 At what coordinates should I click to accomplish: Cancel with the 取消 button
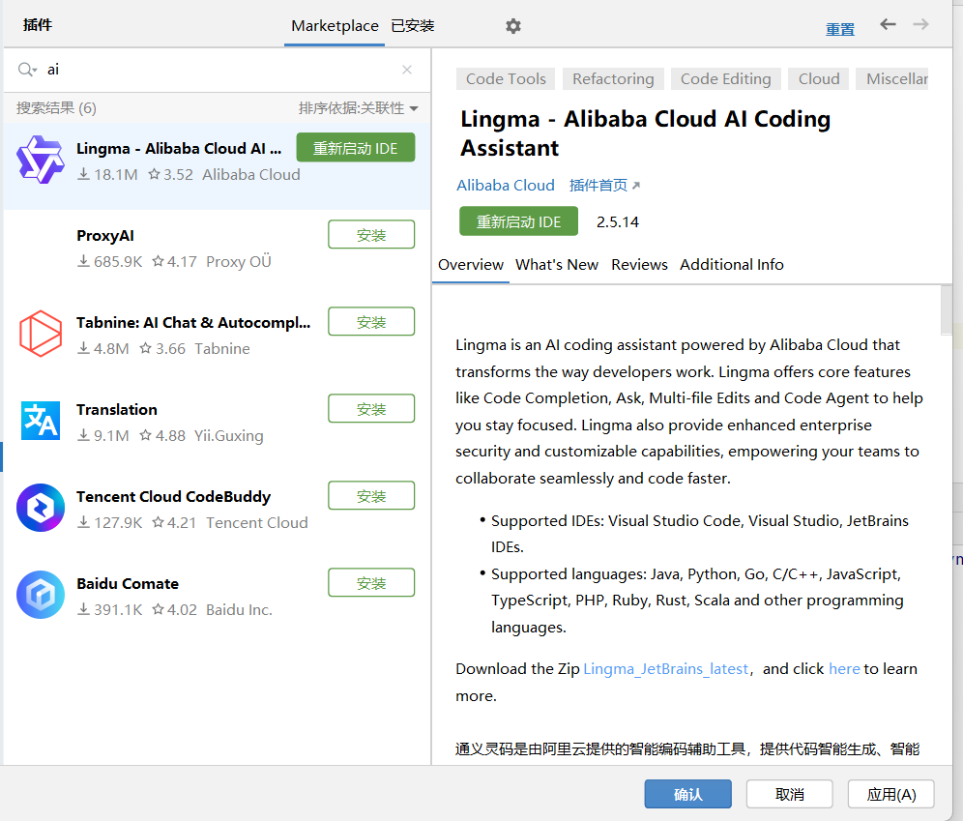click(x=789, y=794)
